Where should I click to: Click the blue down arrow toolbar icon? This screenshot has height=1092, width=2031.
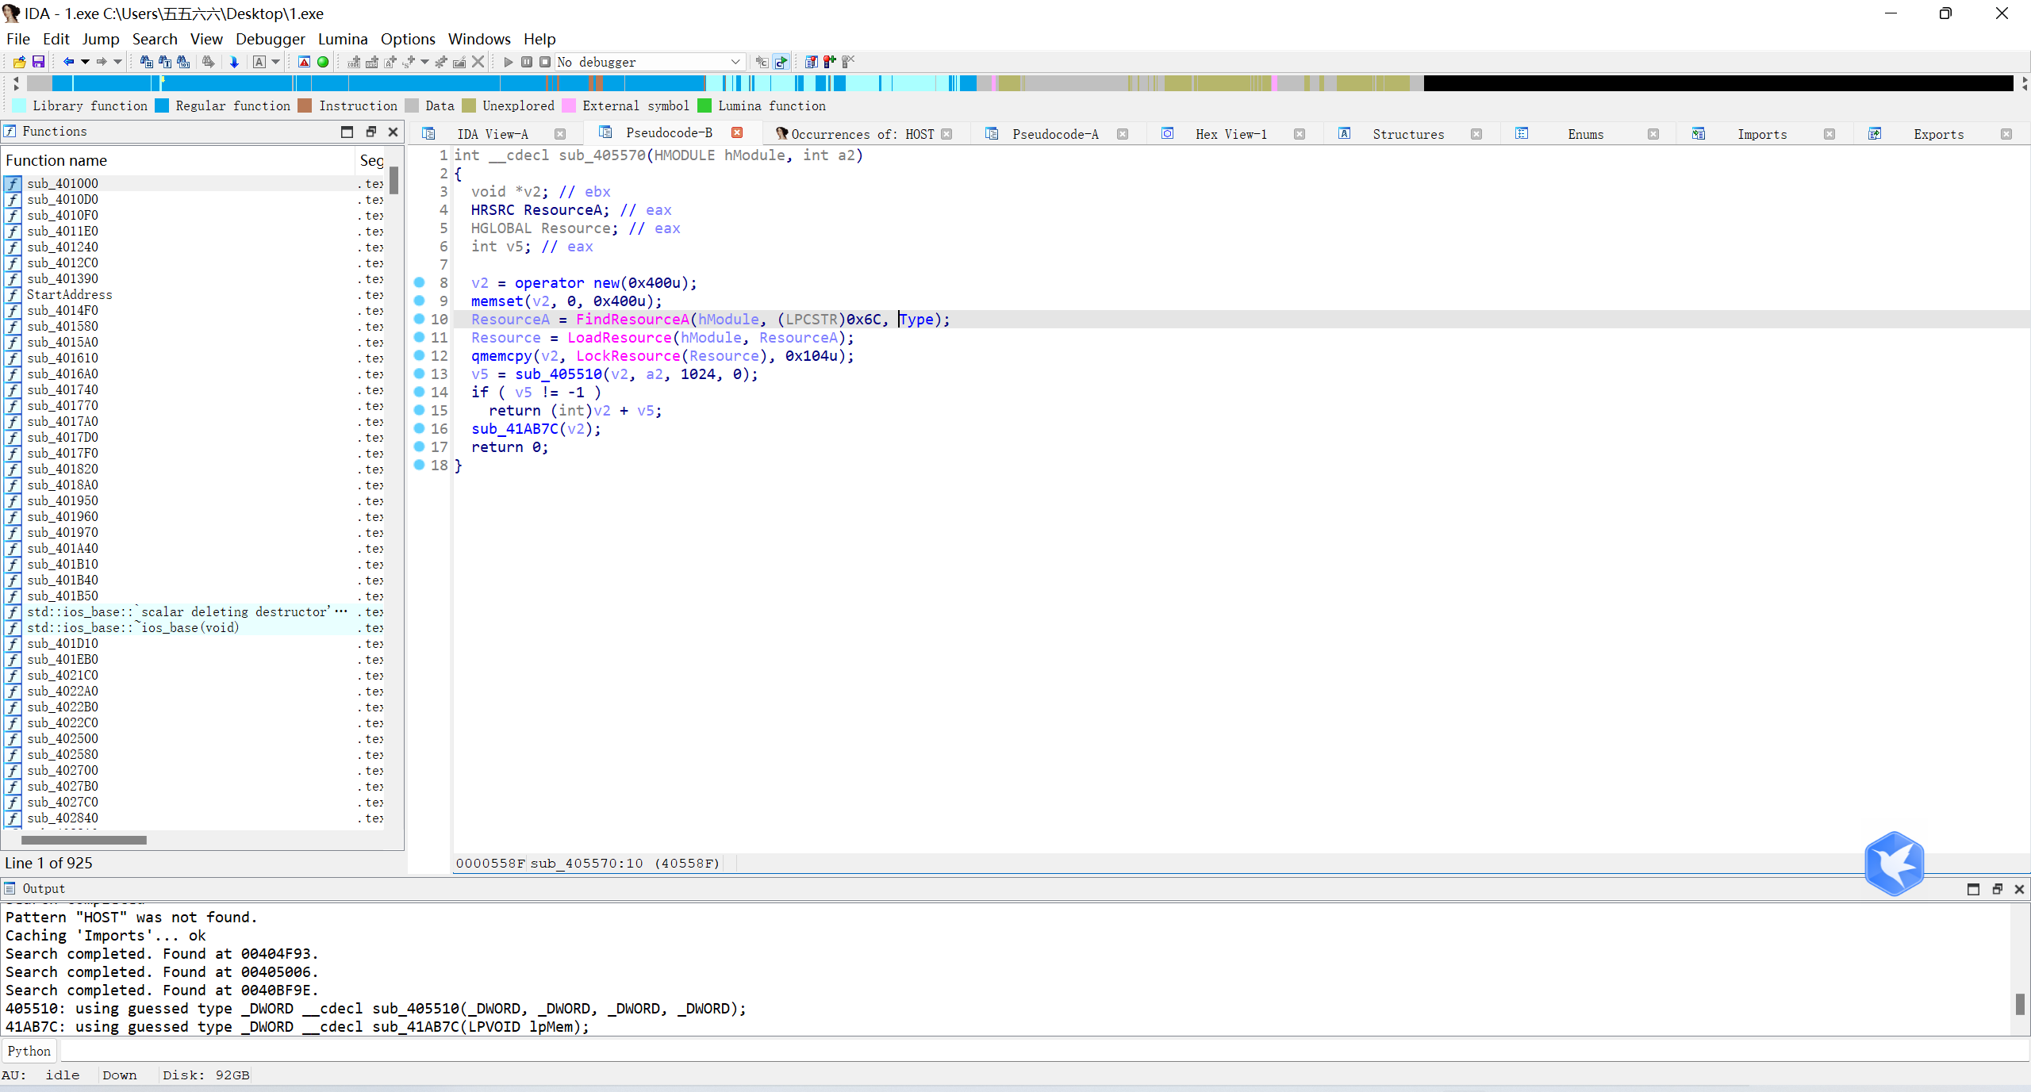pyautogui.click(x=234, y=62)
